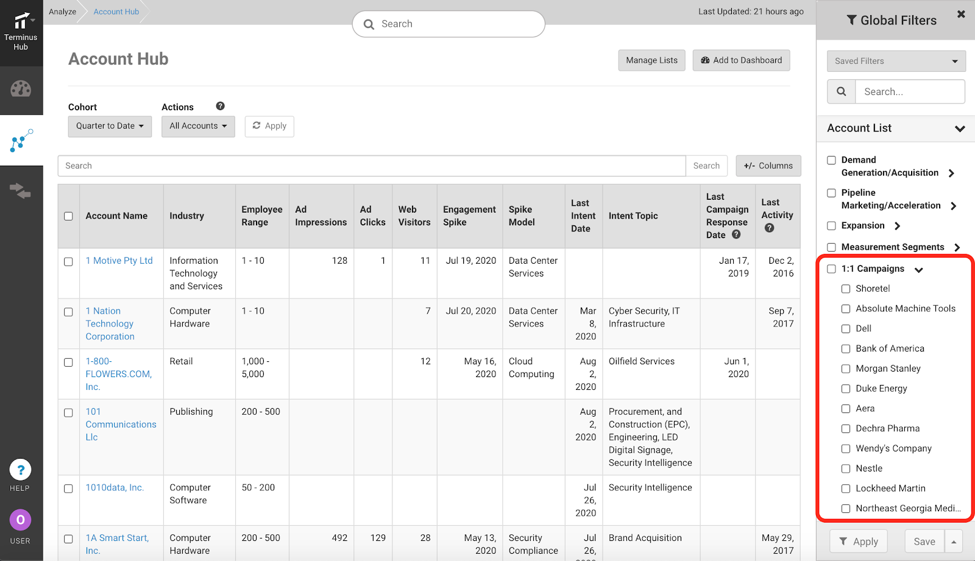Open the dashboard gauge icon in sidebar
Screen dimensions: 975x561
pyautogui.click(x=21, y=89)
